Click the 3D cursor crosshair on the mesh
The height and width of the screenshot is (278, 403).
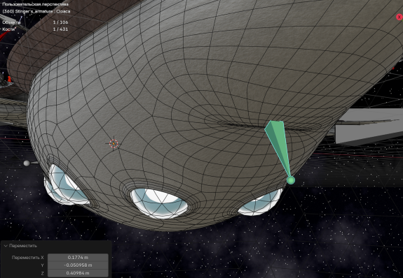[114, 143]
